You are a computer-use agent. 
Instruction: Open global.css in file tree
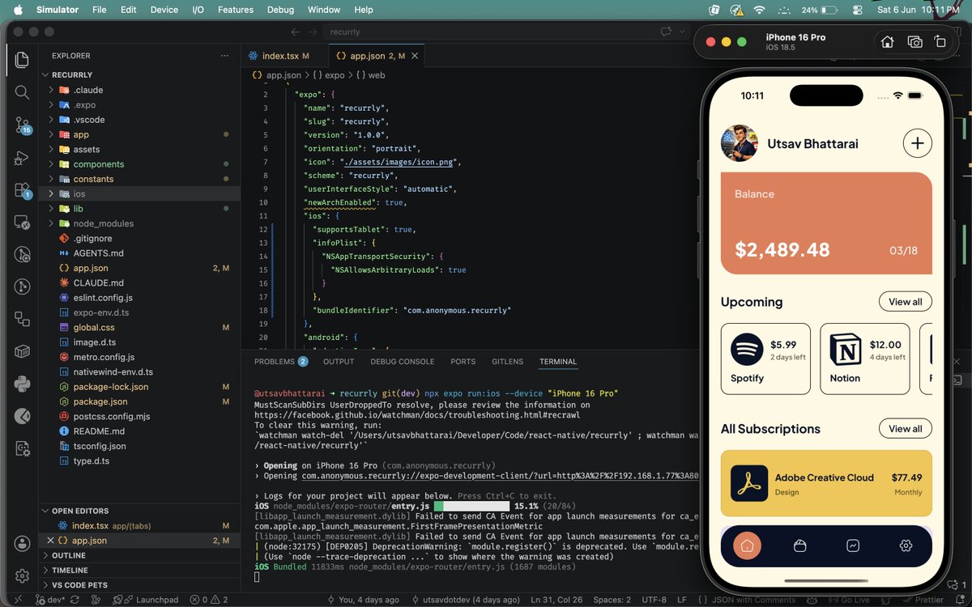94,328
